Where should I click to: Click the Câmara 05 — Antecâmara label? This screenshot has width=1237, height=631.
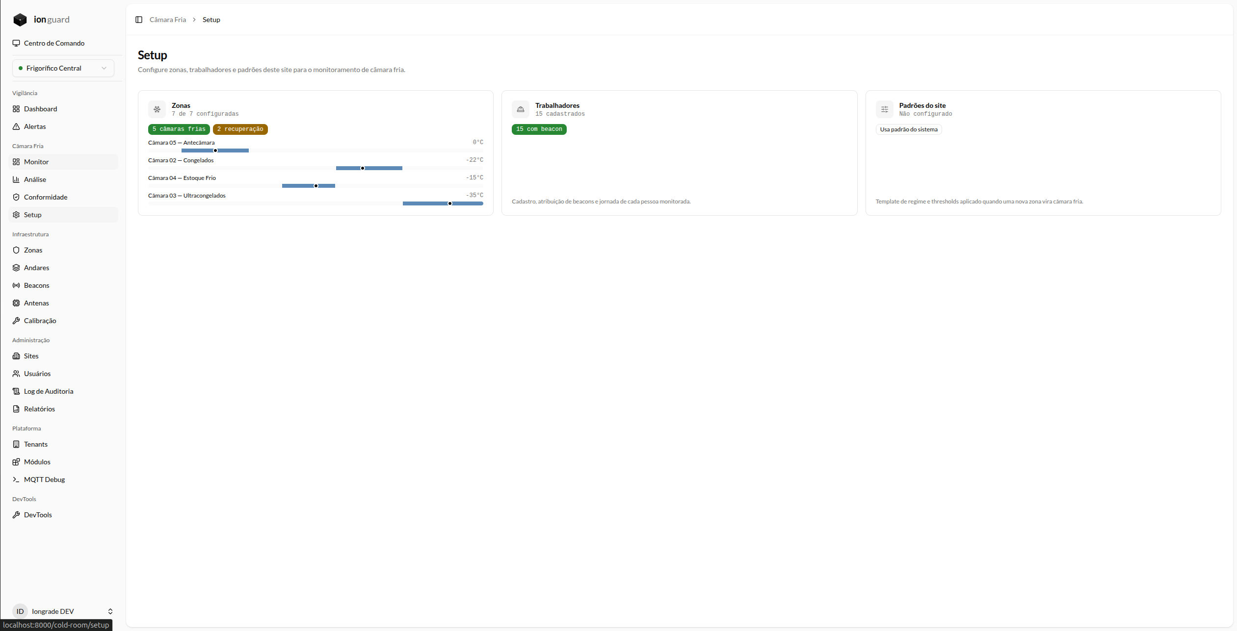[182, 143]
